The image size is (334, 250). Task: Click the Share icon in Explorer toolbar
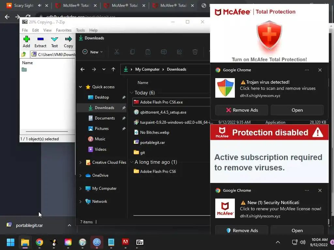coord(179,52)
